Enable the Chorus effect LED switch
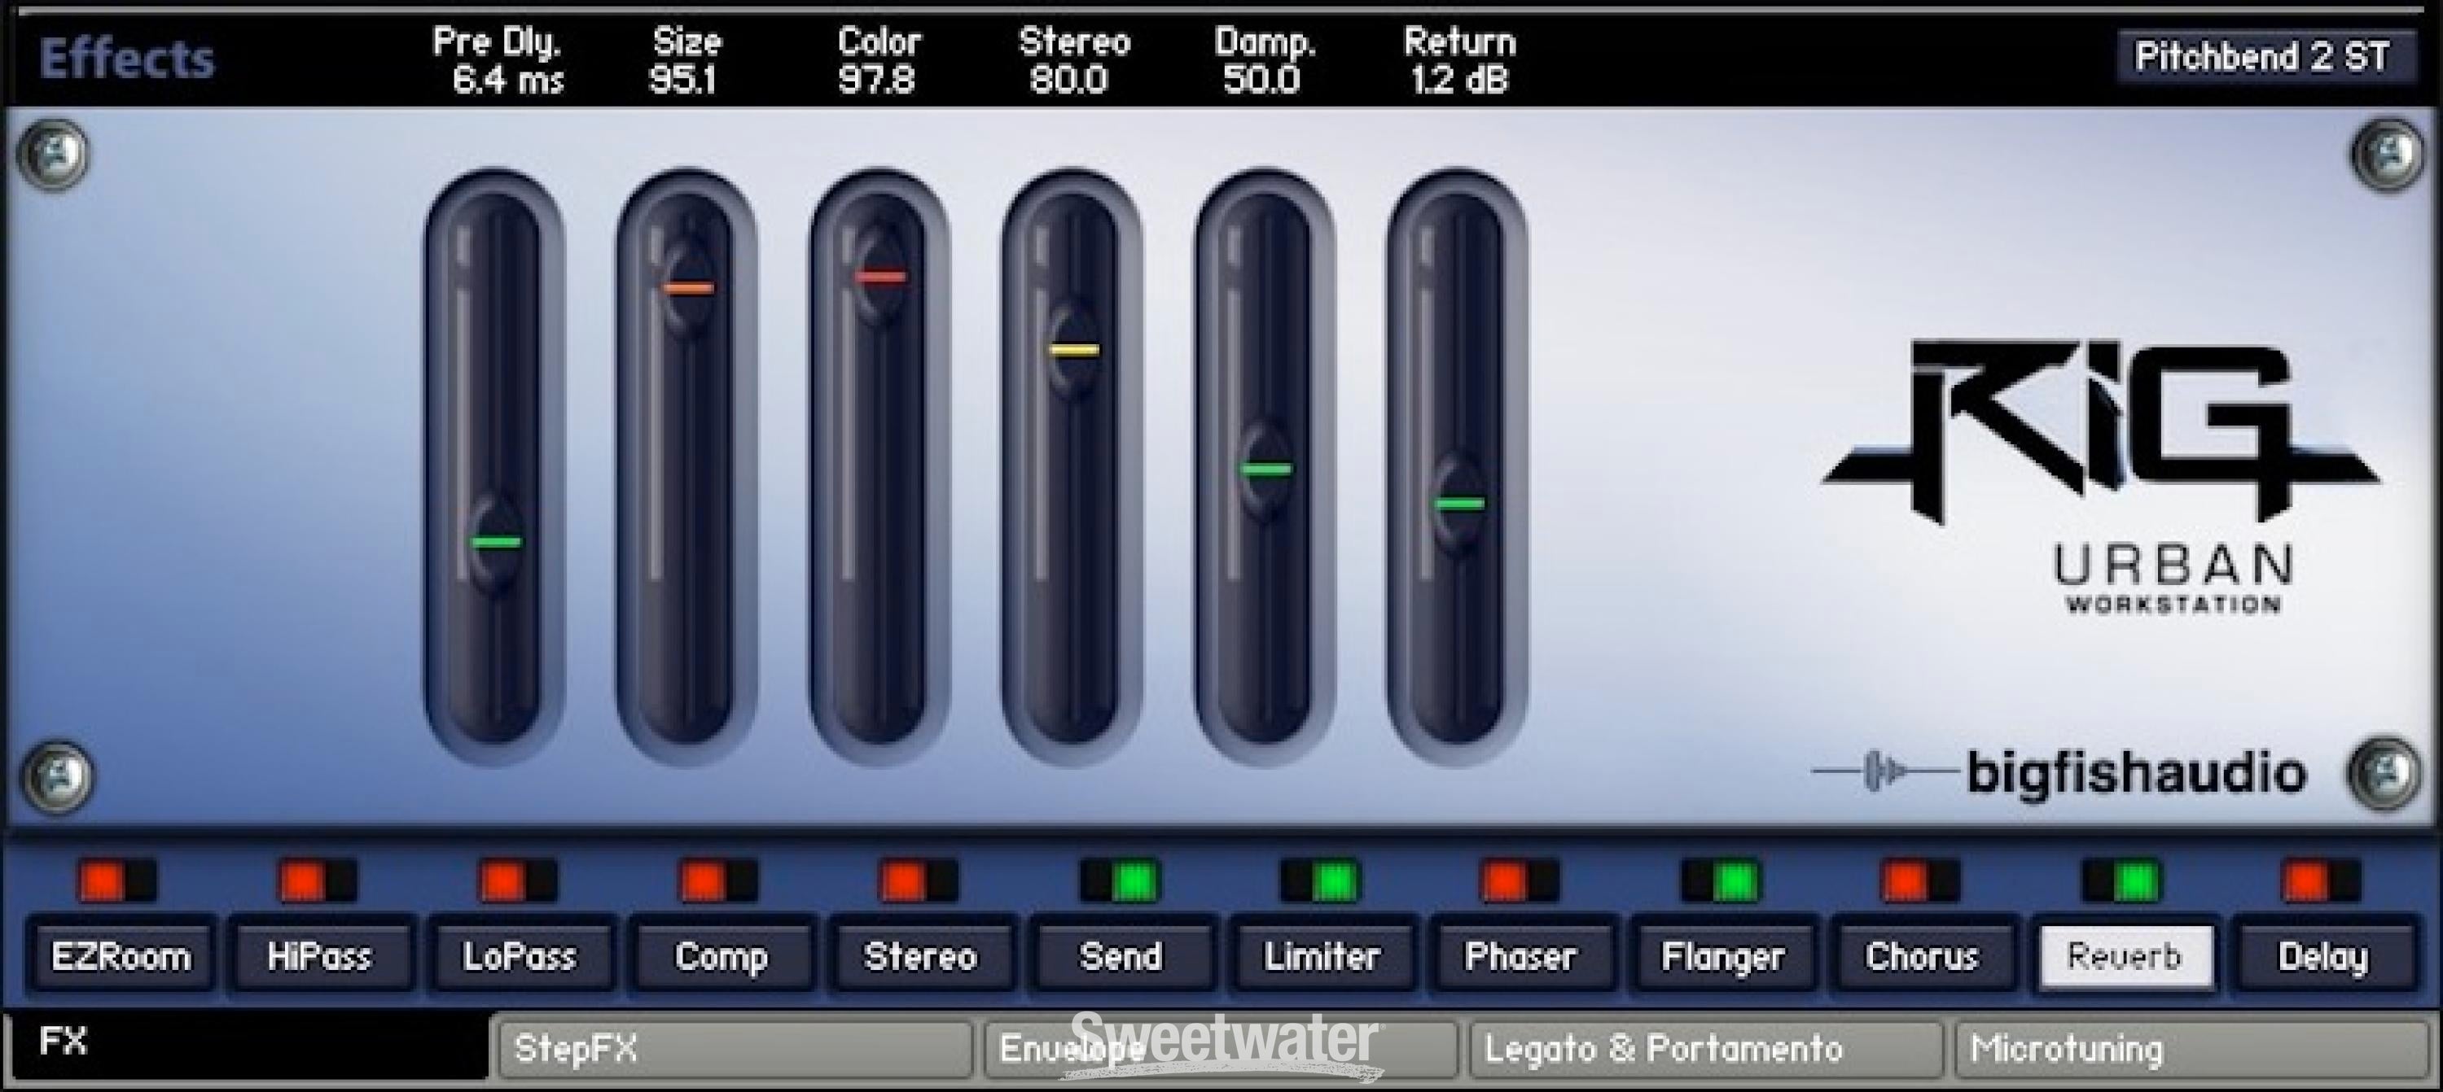 coord(1921,880)
